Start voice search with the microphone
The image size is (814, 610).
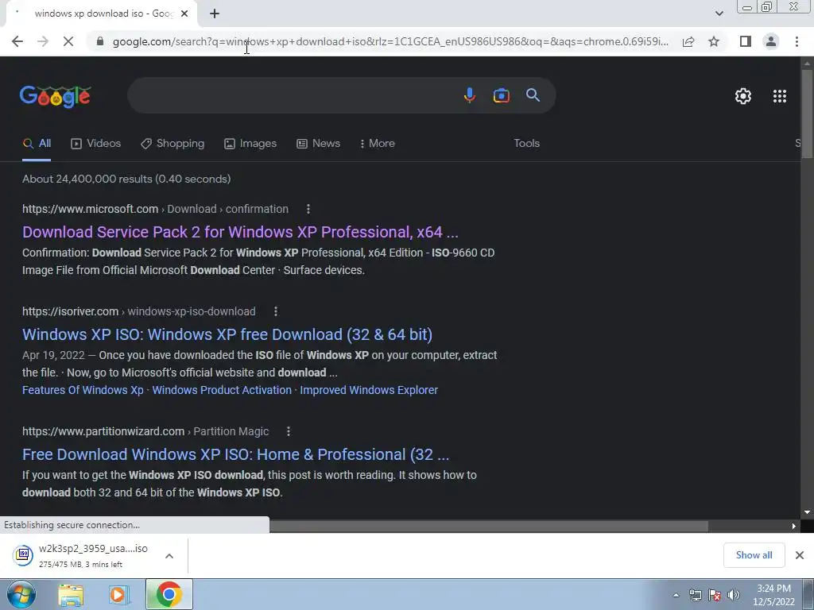(469, 95)
